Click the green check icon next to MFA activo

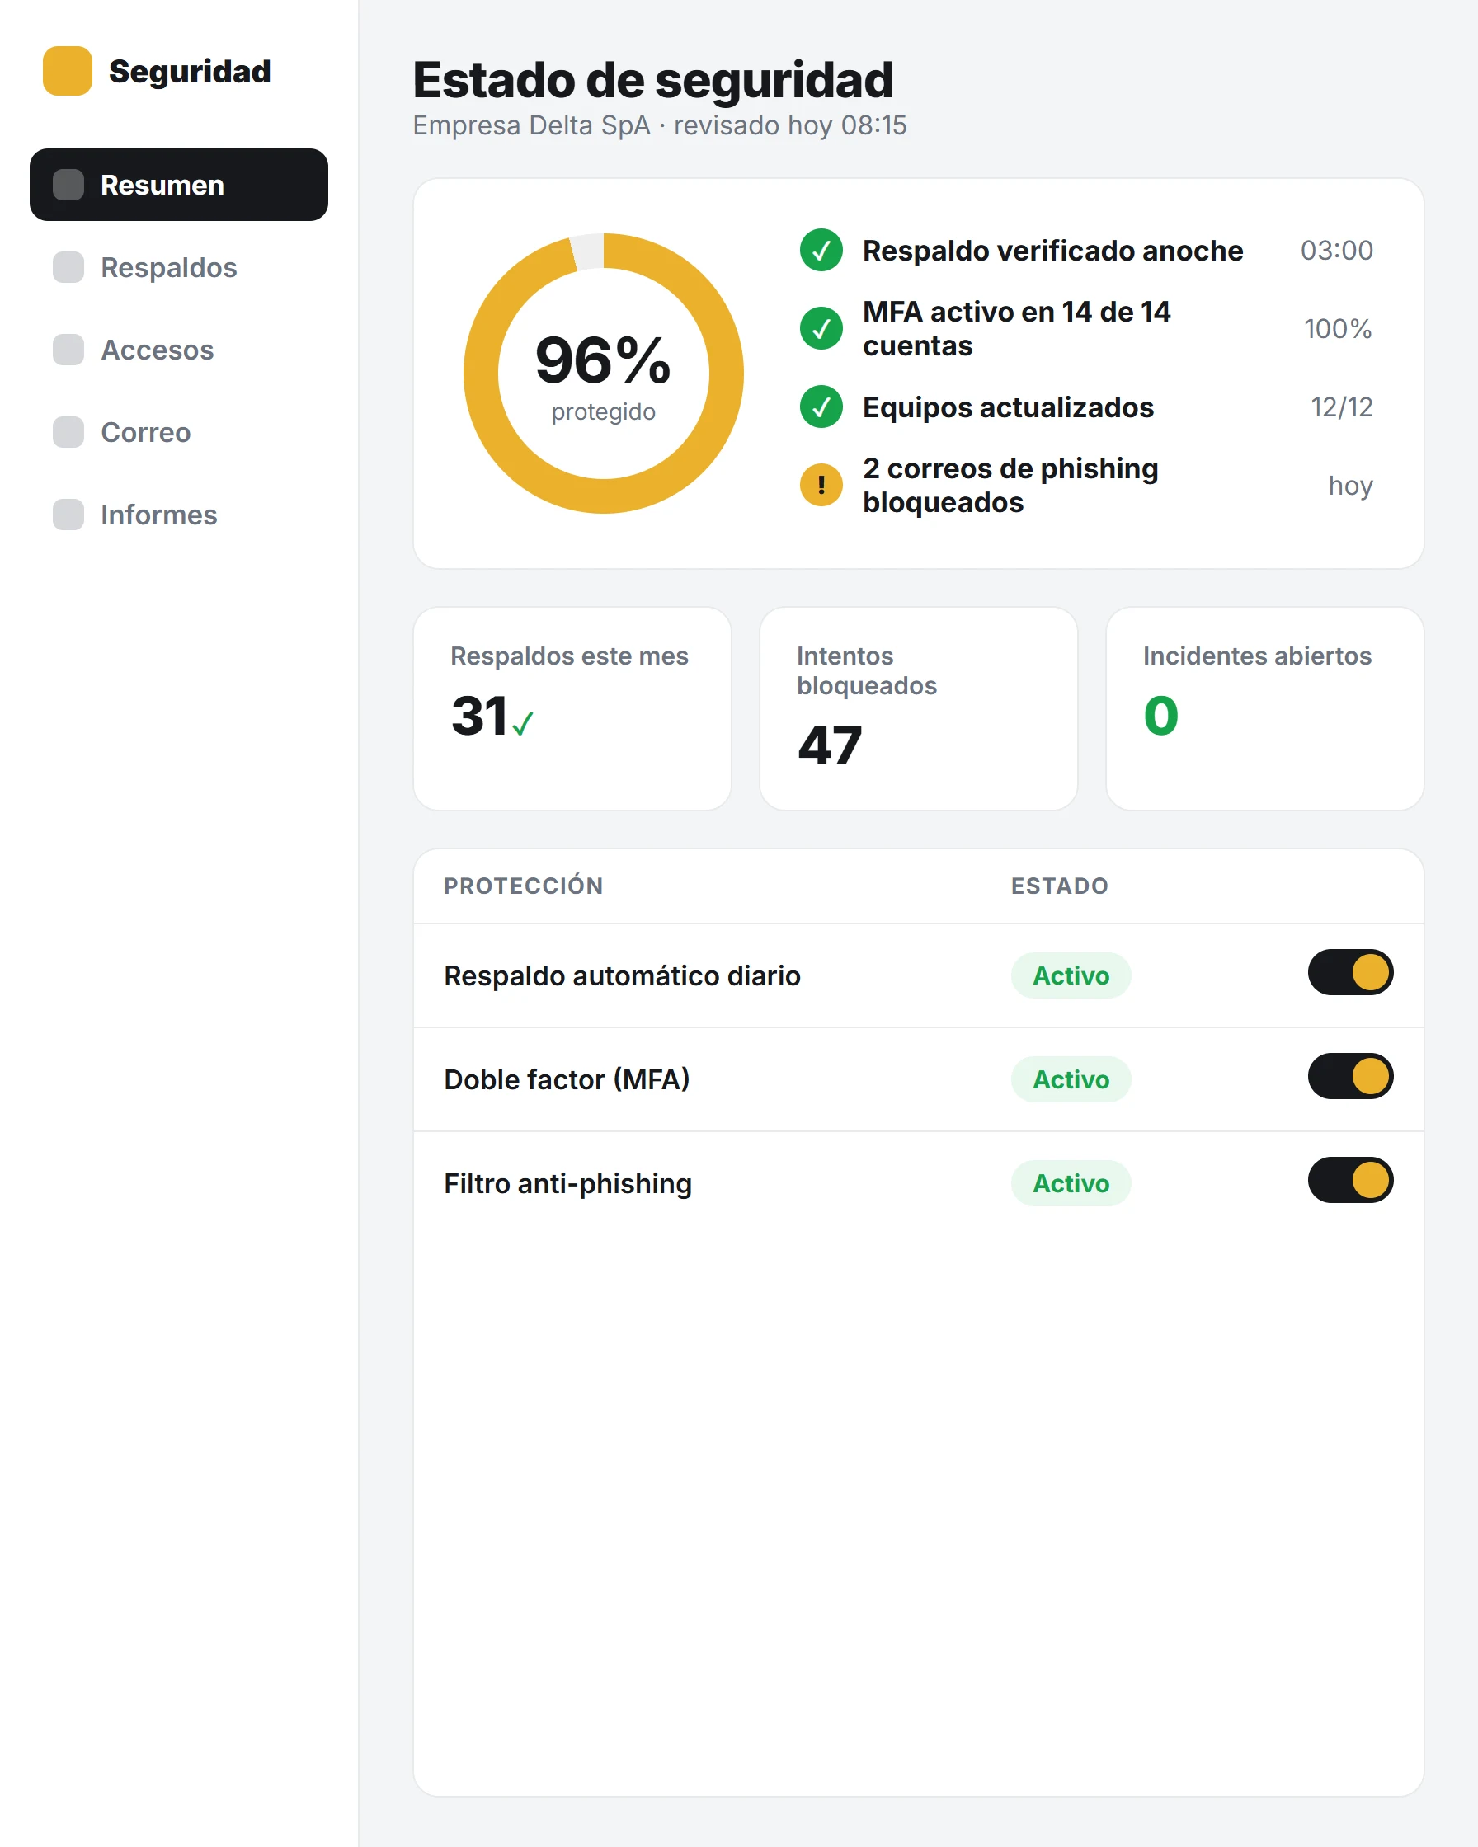pos(821,328)
